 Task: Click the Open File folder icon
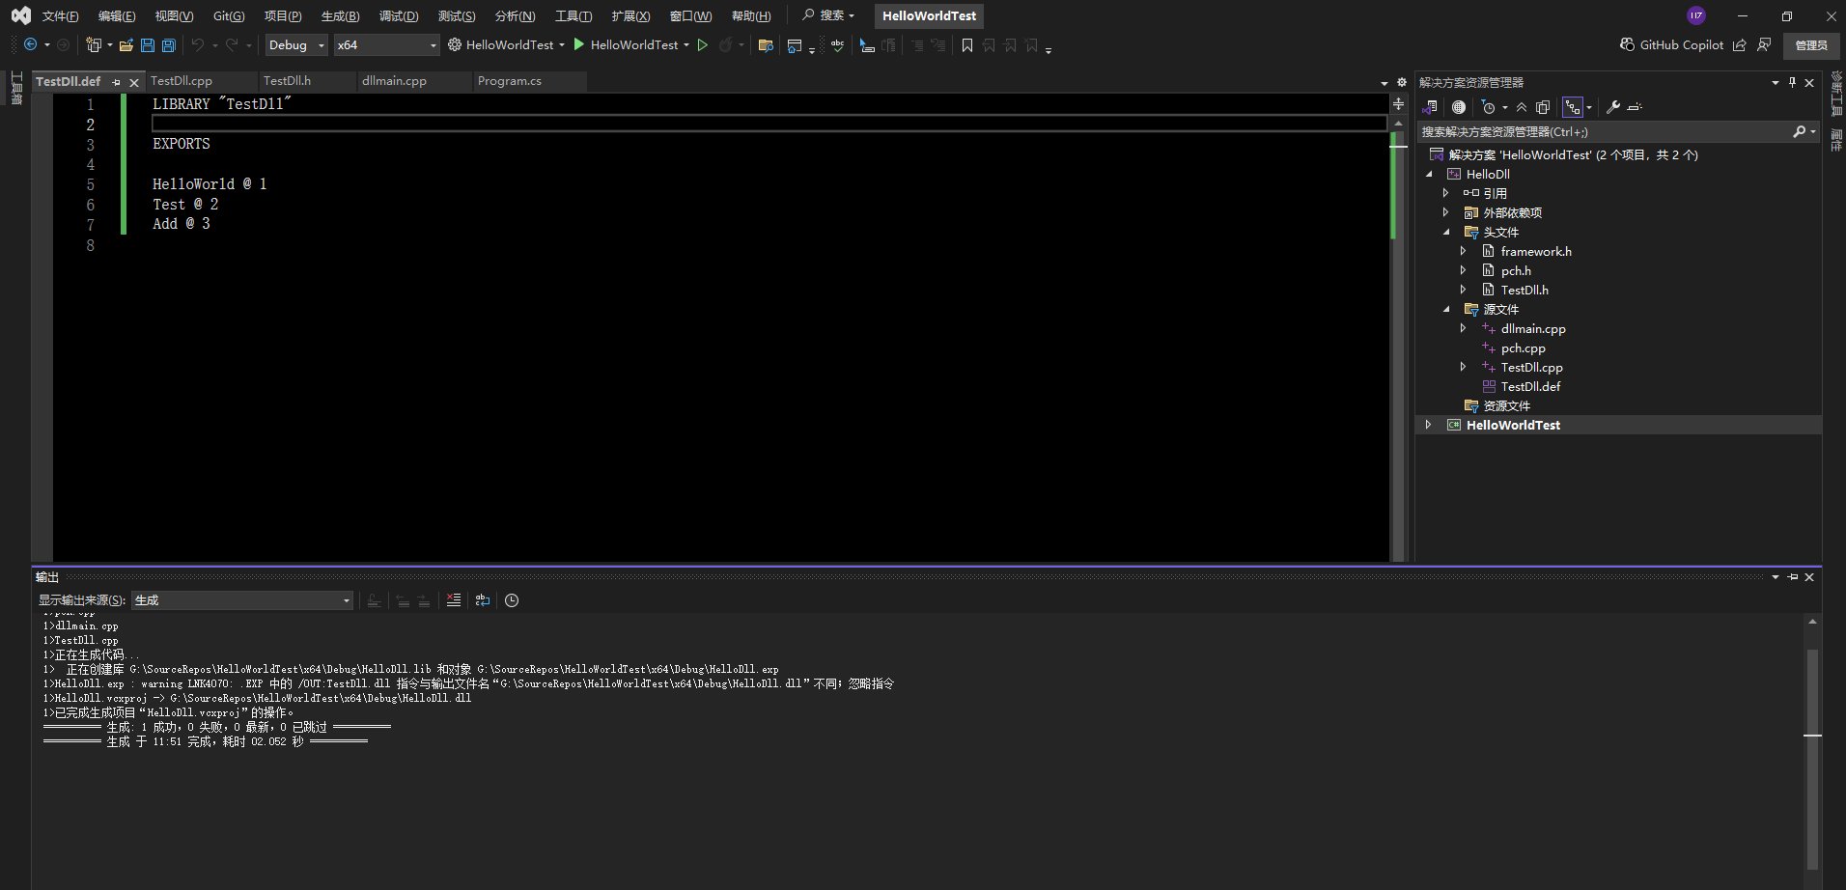coord(126,45)
